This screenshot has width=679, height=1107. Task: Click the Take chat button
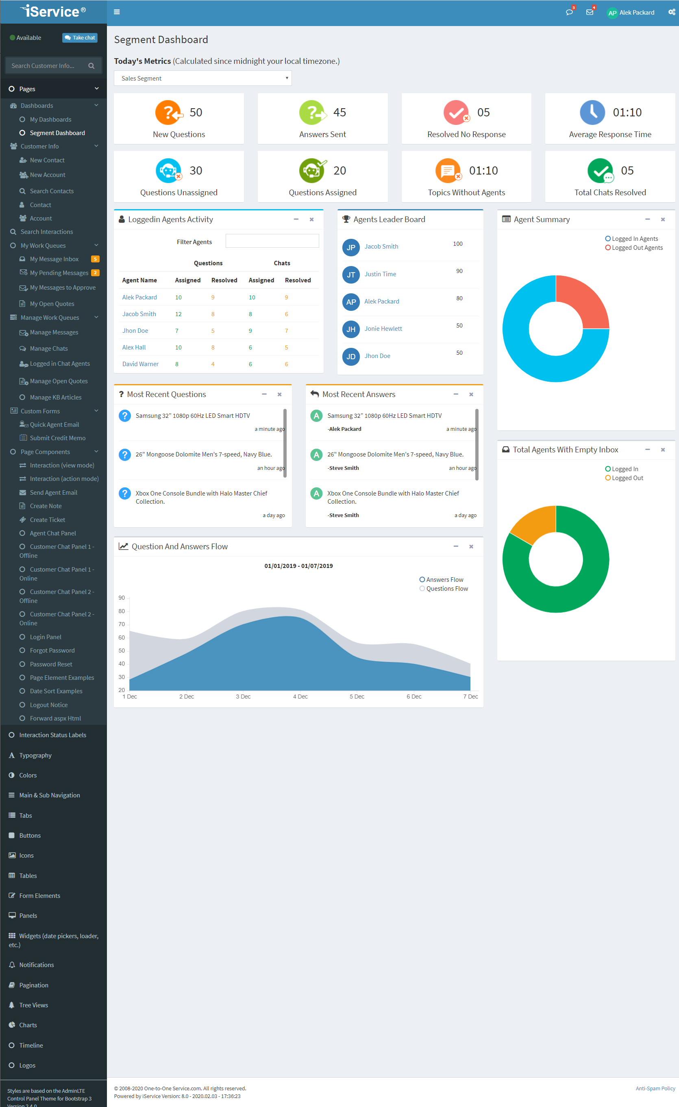(x=80, y=38)
